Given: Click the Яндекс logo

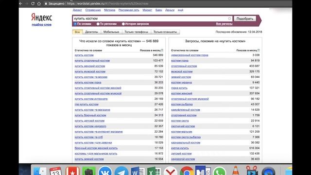Looking at the screenshot, I should [42, 17].
